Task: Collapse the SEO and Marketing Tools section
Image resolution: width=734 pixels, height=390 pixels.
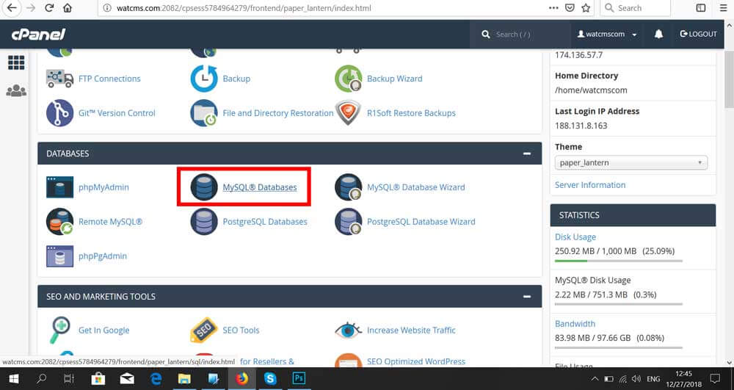Action: (527, 297)
